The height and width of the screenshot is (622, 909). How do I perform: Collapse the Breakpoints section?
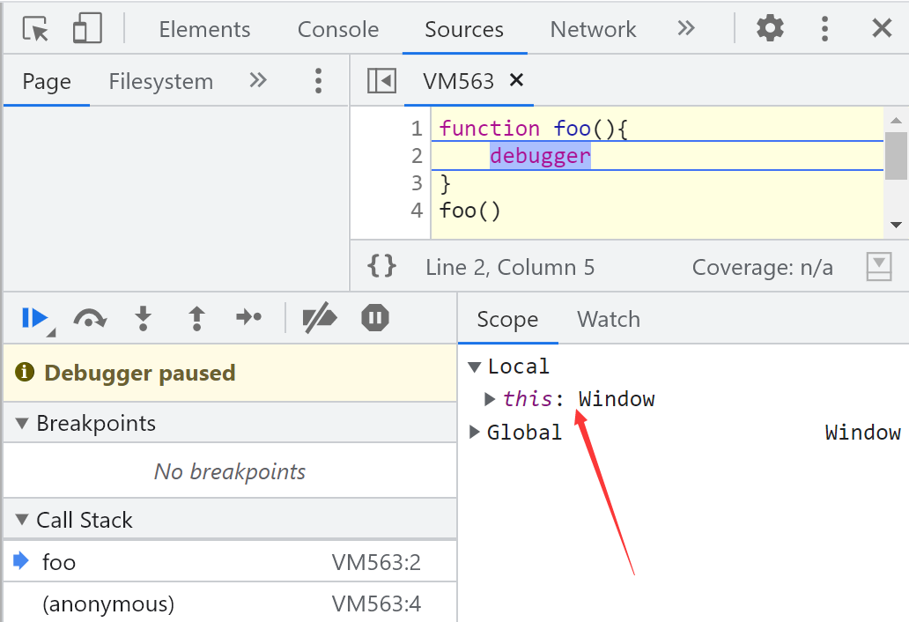tap(22, 424)
